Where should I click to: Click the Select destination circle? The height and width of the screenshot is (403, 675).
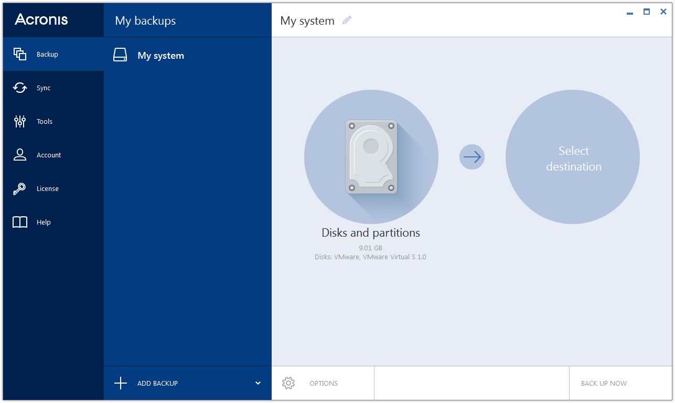click(x=573, y=157)
